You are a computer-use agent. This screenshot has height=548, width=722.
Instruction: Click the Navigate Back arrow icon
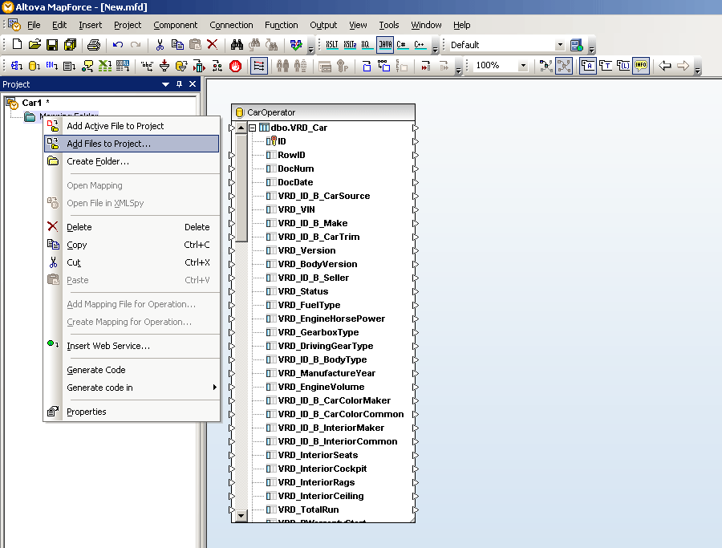point(665,66)
